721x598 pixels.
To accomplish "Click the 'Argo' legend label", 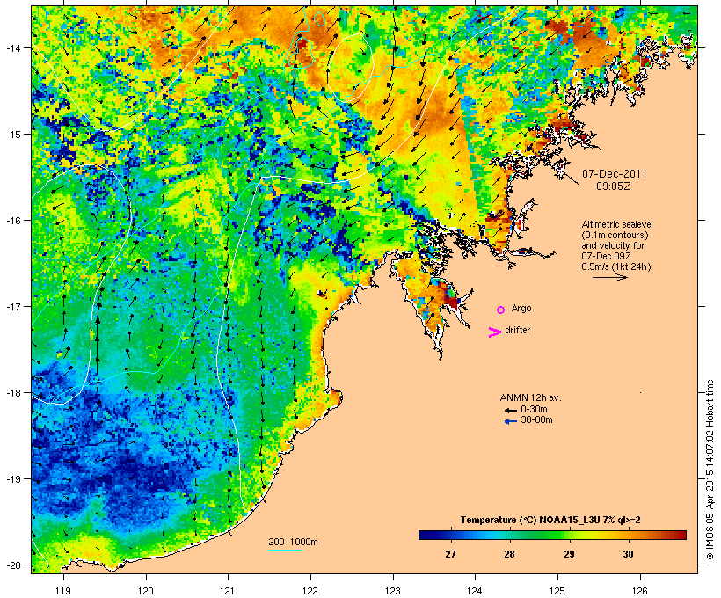I will point(521,308).
